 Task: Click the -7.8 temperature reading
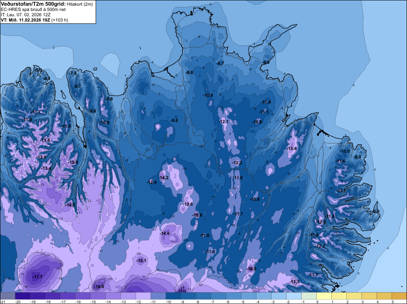pos(73,73)
